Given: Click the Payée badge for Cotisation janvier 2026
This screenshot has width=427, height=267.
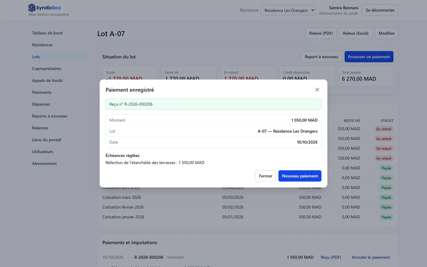Looking at the screenshot, I should click(x=386, y=217).
